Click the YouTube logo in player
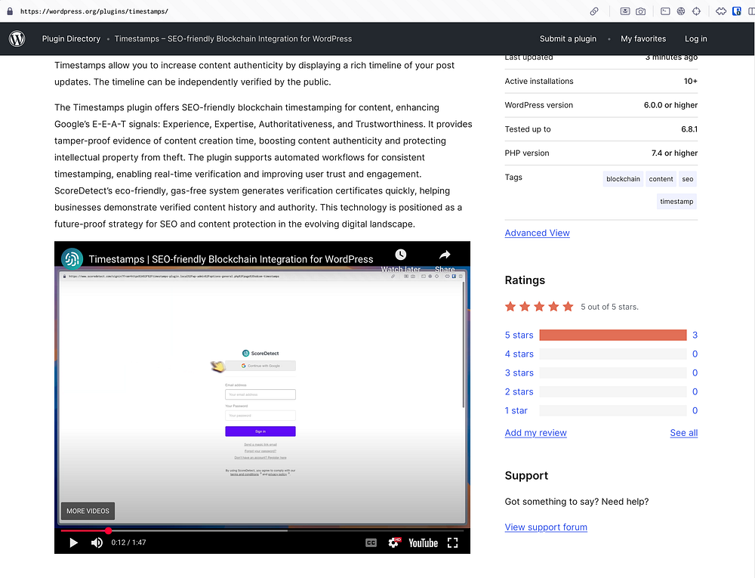This screenshot has height=578, width=755. pos(424,542)
